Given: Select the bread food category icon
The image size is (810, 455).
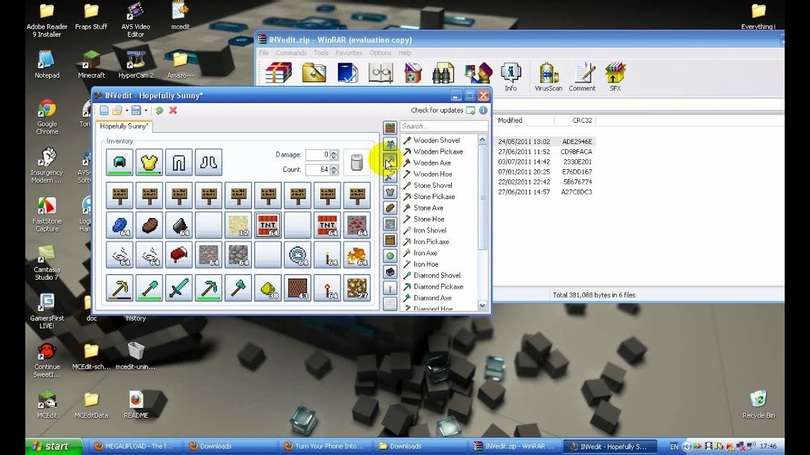Looking at the screenshot, I should (x=390, y=208).
